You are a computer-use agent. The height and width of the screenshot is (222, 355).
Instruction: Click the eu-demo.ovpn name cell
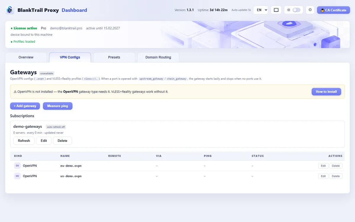click(x=71, y=166)
